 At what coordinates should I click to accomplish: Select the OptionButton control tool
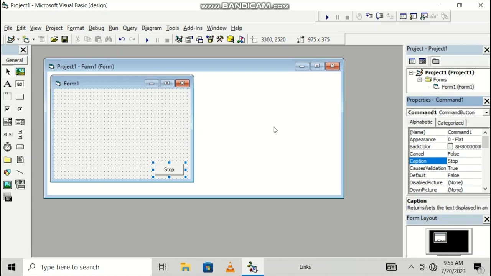tap(20, 109)
